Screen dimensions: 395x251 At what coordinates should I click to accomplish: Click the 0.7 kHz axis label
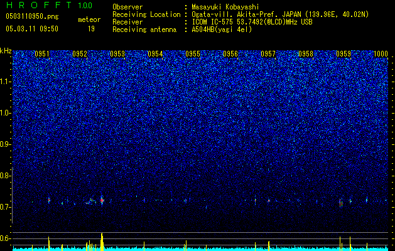6,207
